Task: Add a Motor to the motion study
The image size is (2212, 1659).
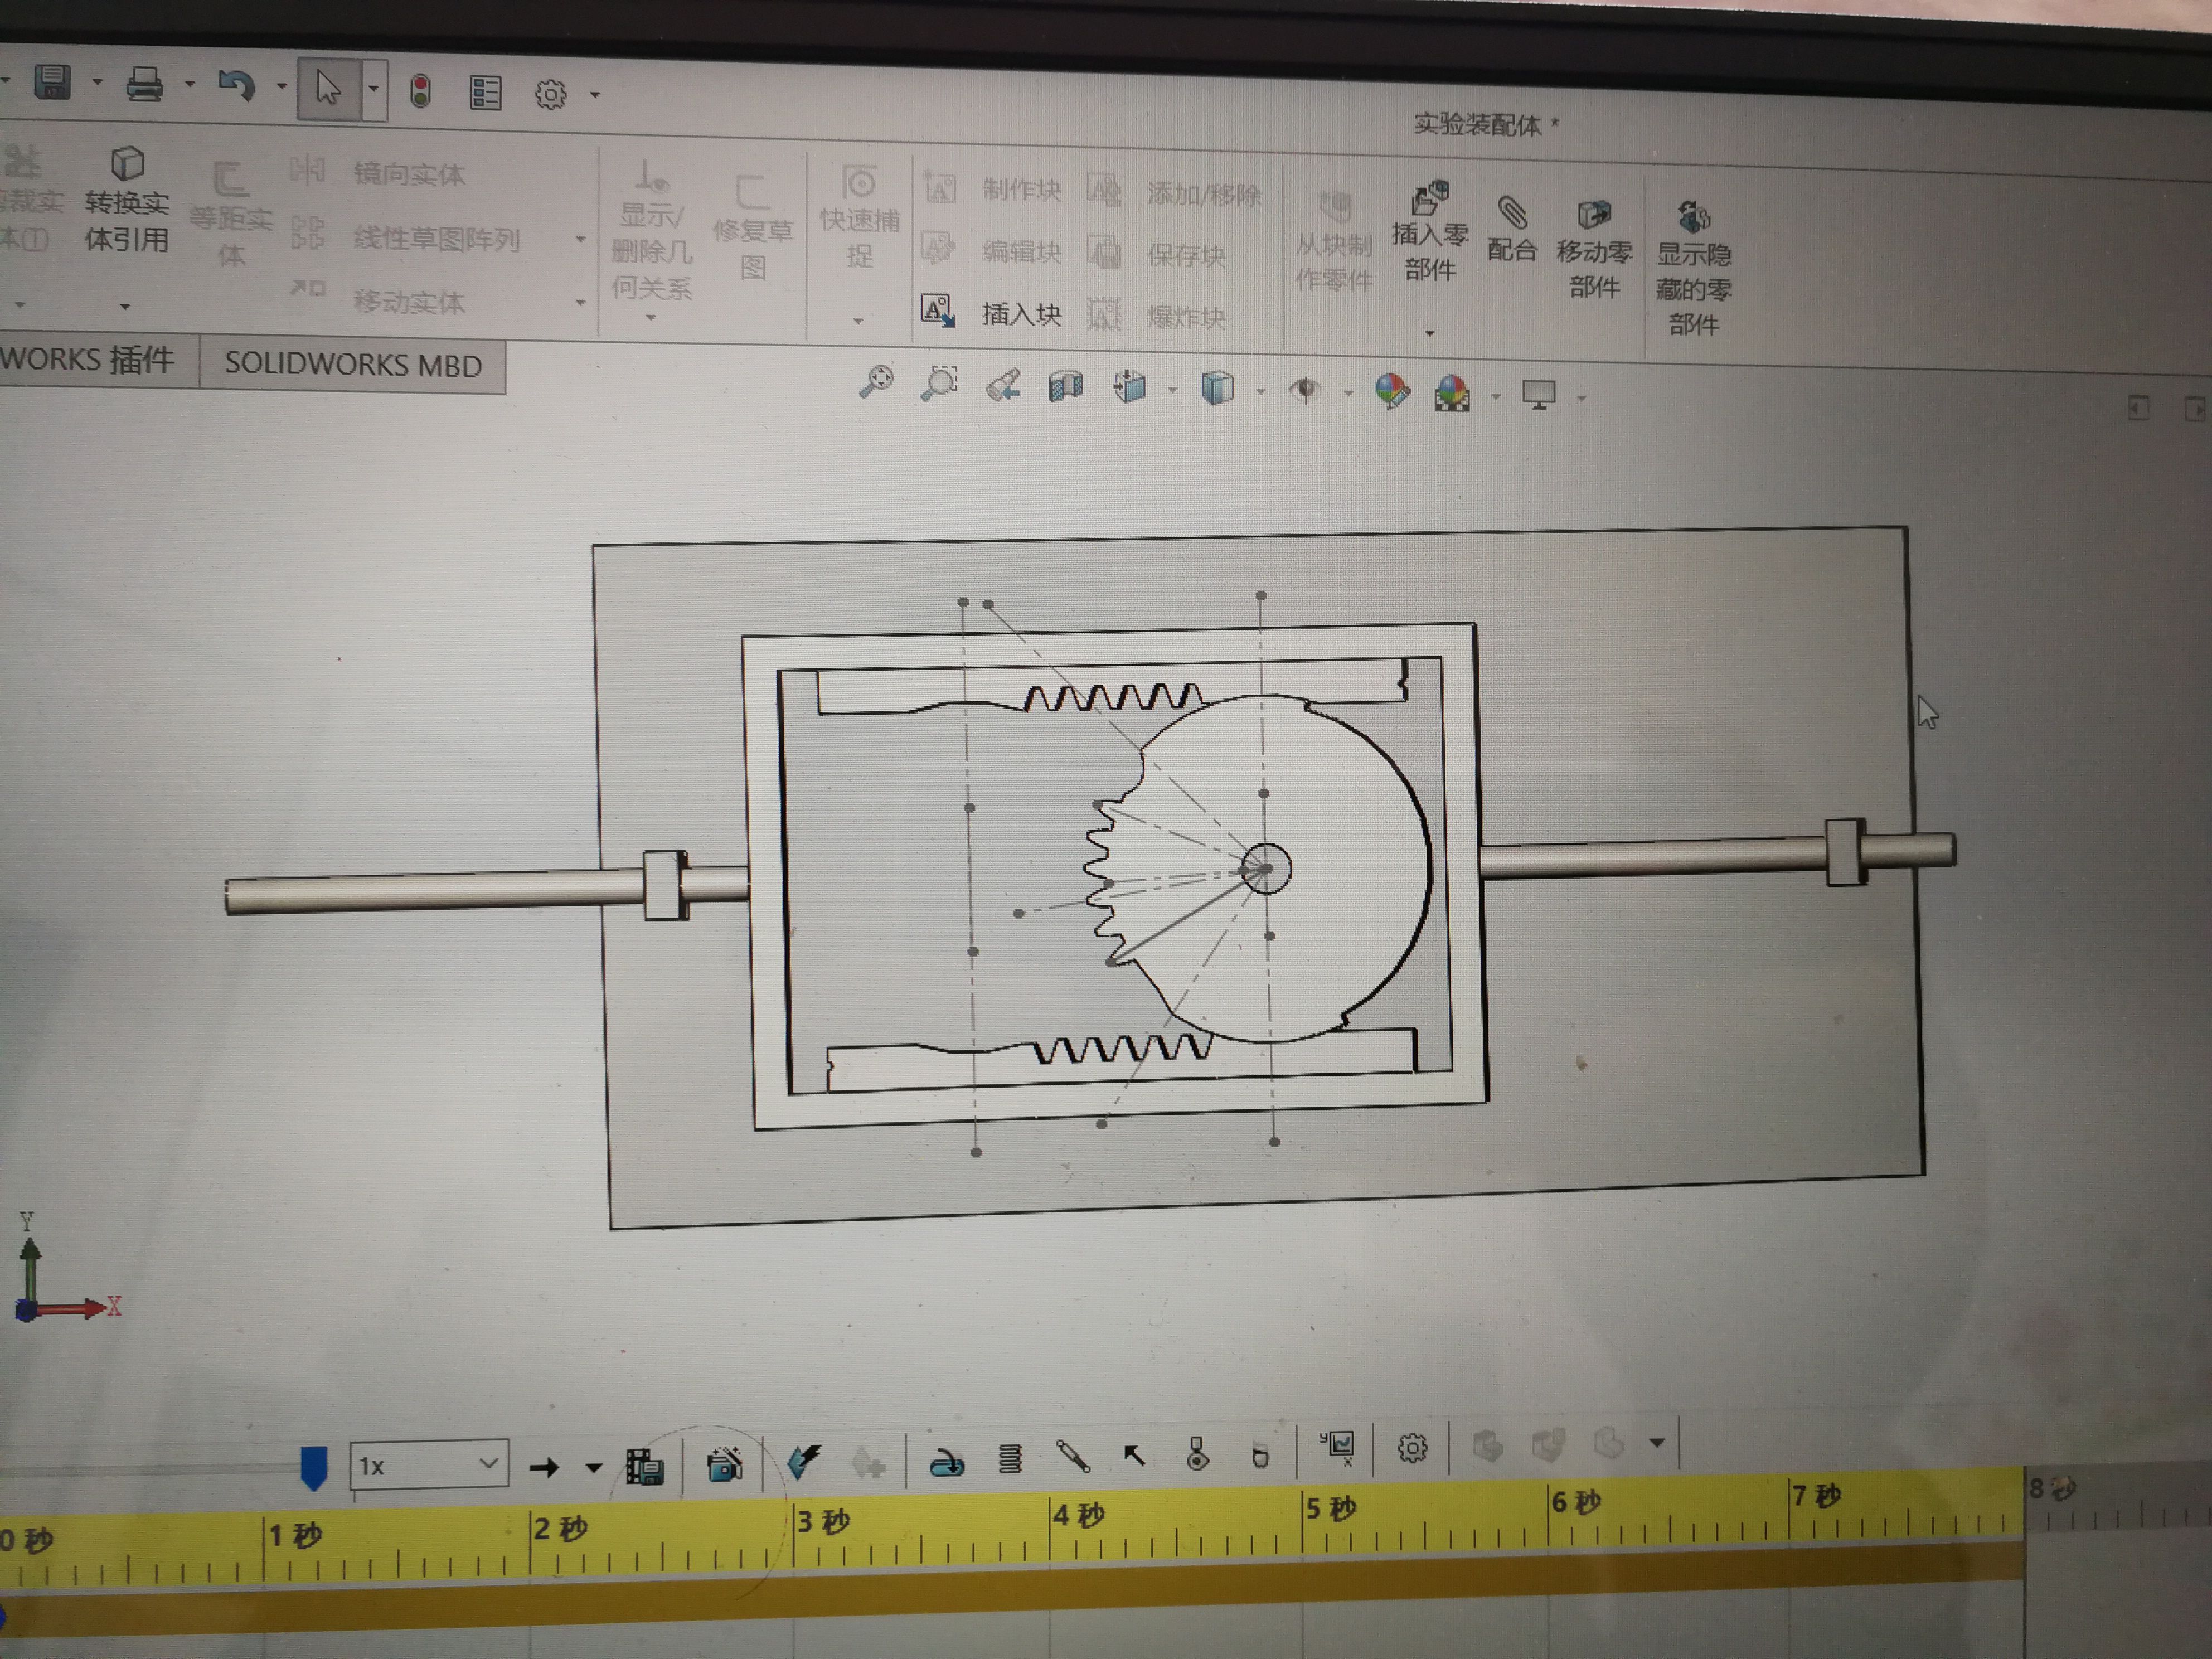Action: tap(947, 1464)
